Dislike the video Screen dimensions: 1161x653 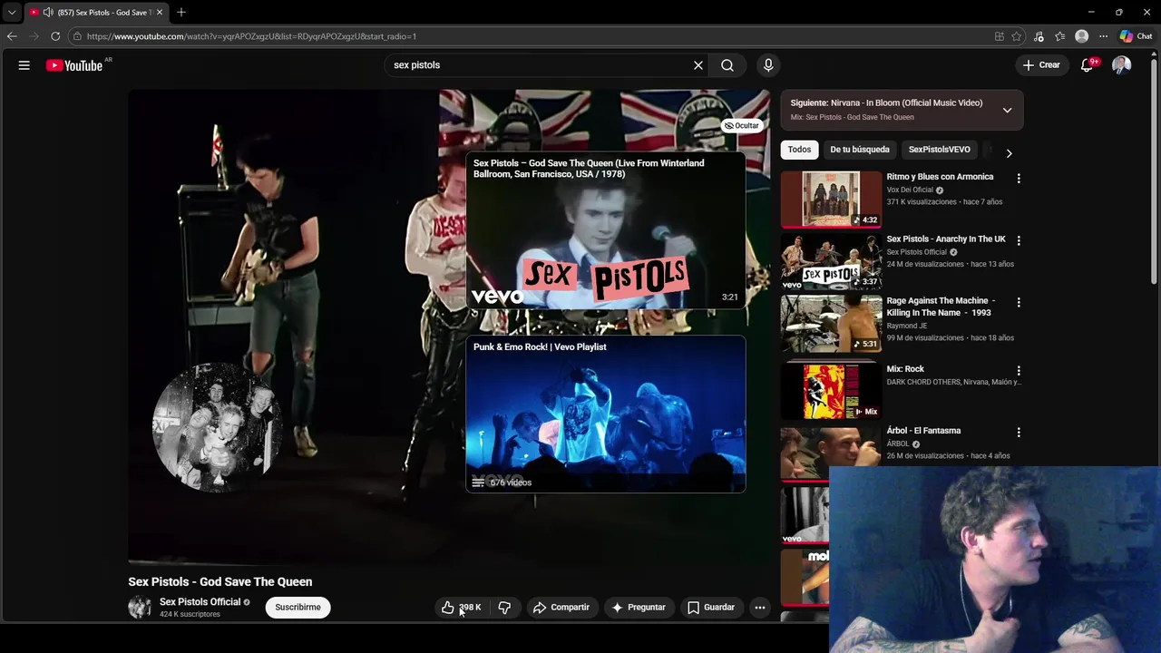504,608
